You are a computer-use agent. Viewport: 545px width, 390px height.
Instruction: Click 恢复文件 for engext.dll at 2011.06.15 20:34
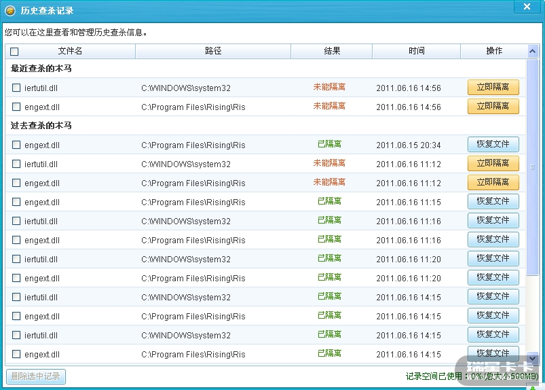(493, 144)
